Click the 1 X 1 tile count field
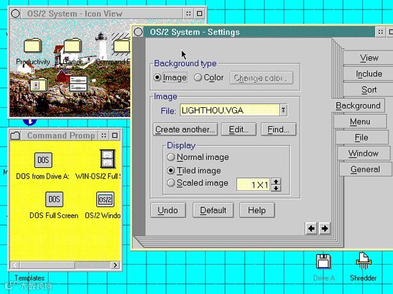Viewport: 393px width, 294px height. (x=253, y=185)
